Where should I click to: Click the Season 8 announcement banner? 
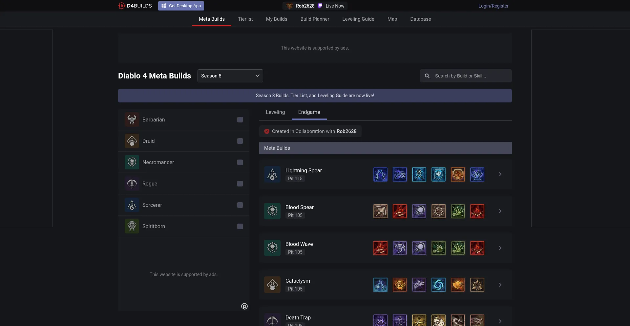point(315,96)
